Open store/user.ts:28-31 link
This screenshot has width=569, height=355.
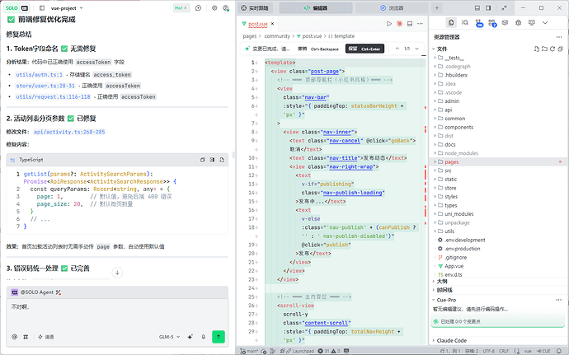pos(45,86)
